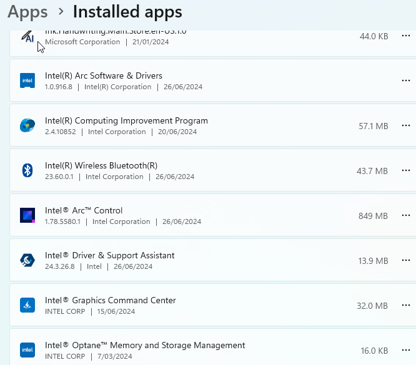Click the Installed apps page heading

click(x=127, y=12)
